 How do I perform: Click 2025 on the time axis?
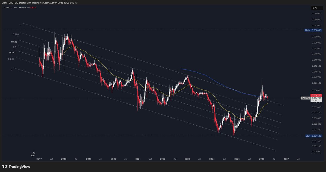click(237, 159)
